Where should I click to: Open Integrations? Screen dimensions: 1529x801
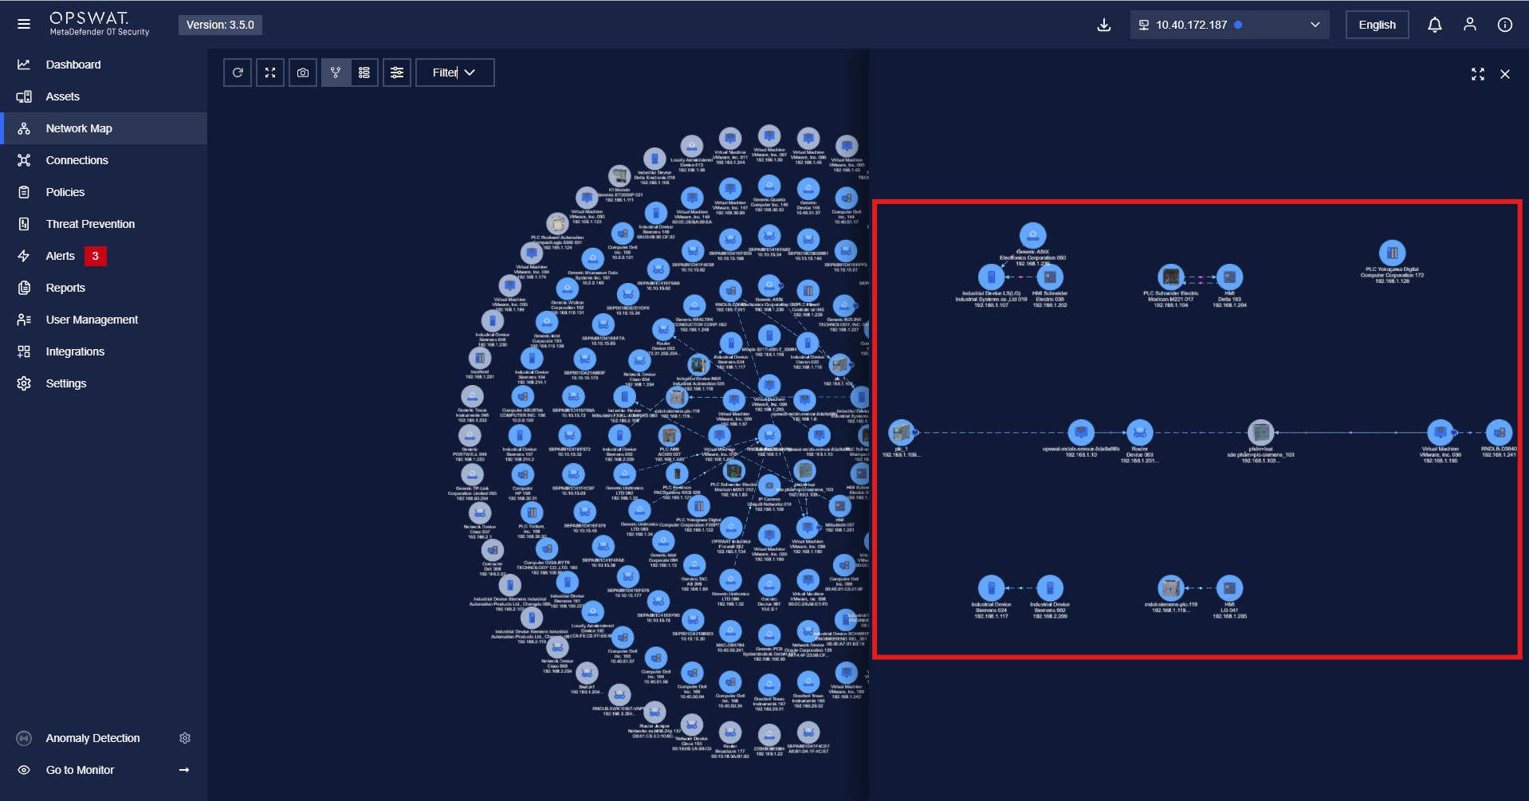[x=104, y=351]
